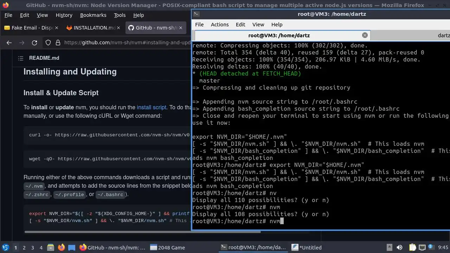This screenshot has width=450, height=253.
Task: Go back in Firefox
Action: (x=9, y=43)
